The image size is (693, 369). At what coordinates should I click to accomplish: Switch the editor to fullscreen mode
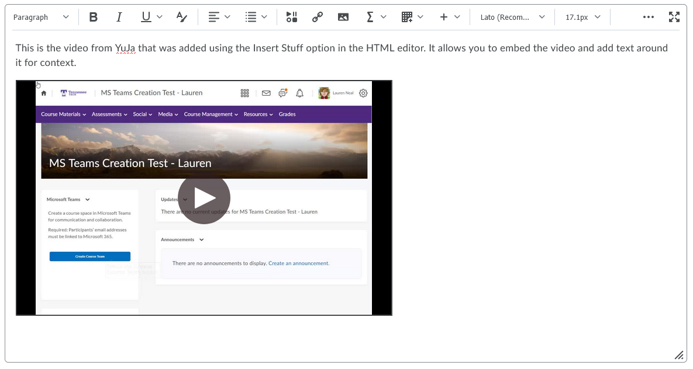674,17
